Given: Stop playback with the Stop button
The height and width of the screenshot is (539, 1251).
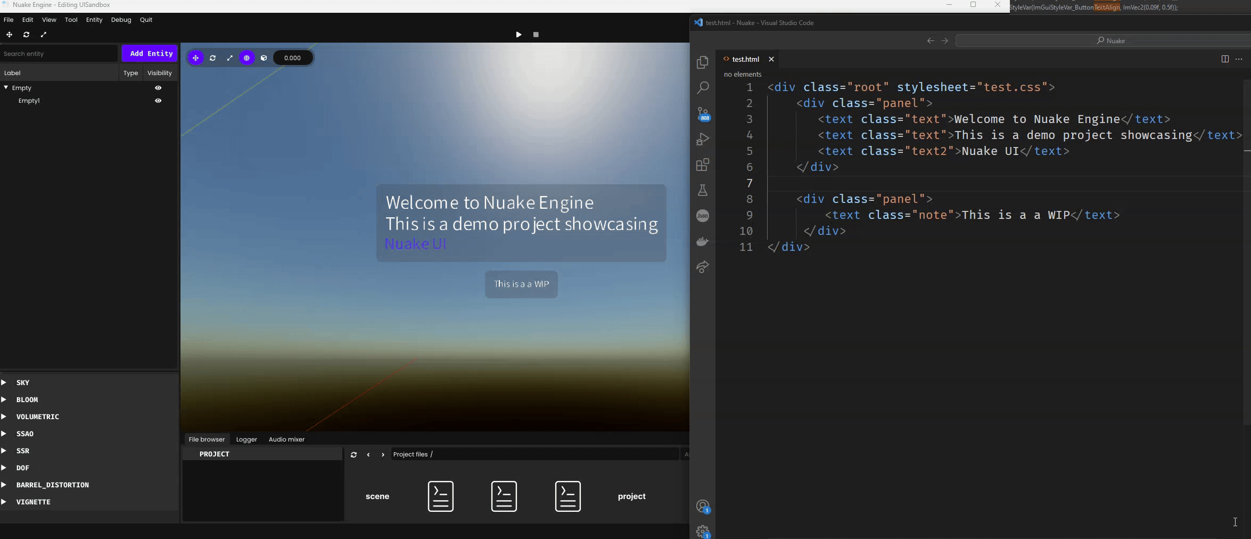Looking at the screenshot, I should coord(536,35).
